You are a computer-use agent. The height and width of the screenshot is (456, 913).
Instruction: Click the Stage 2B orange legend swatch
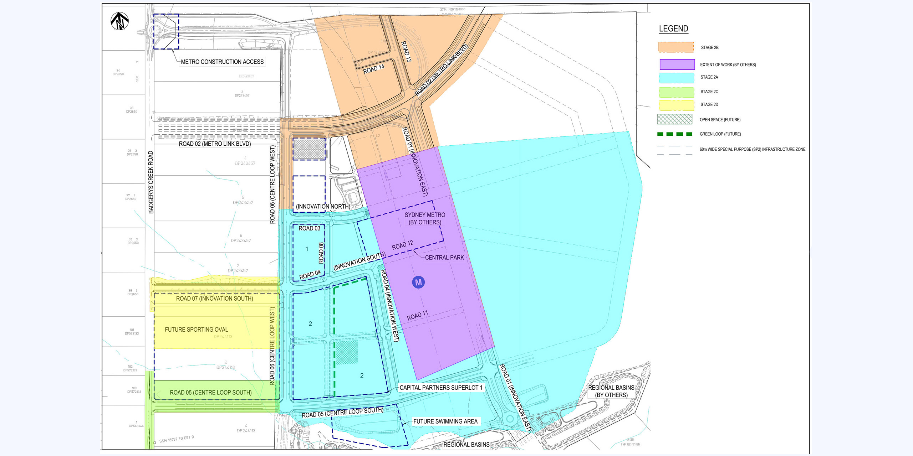click(676, 47)
